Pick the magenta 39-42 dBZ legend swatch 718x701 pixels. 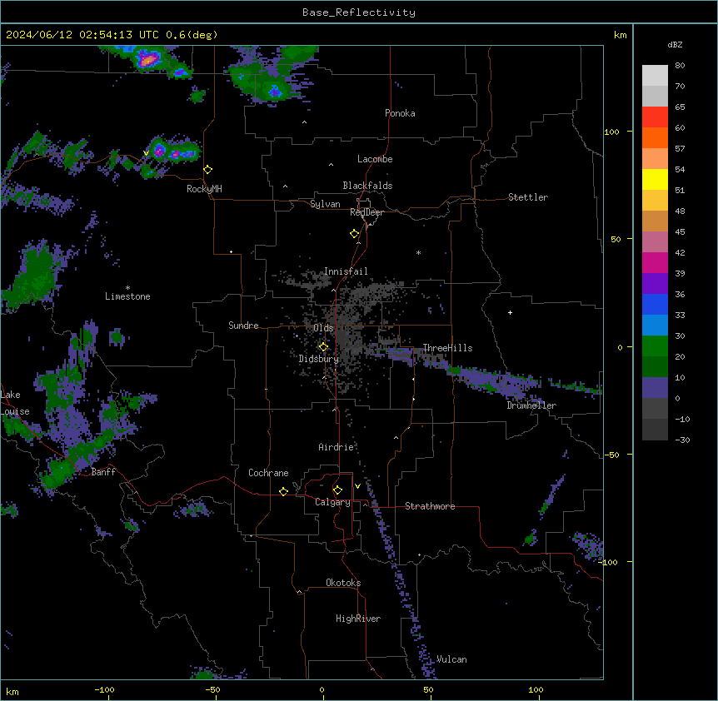655,262
